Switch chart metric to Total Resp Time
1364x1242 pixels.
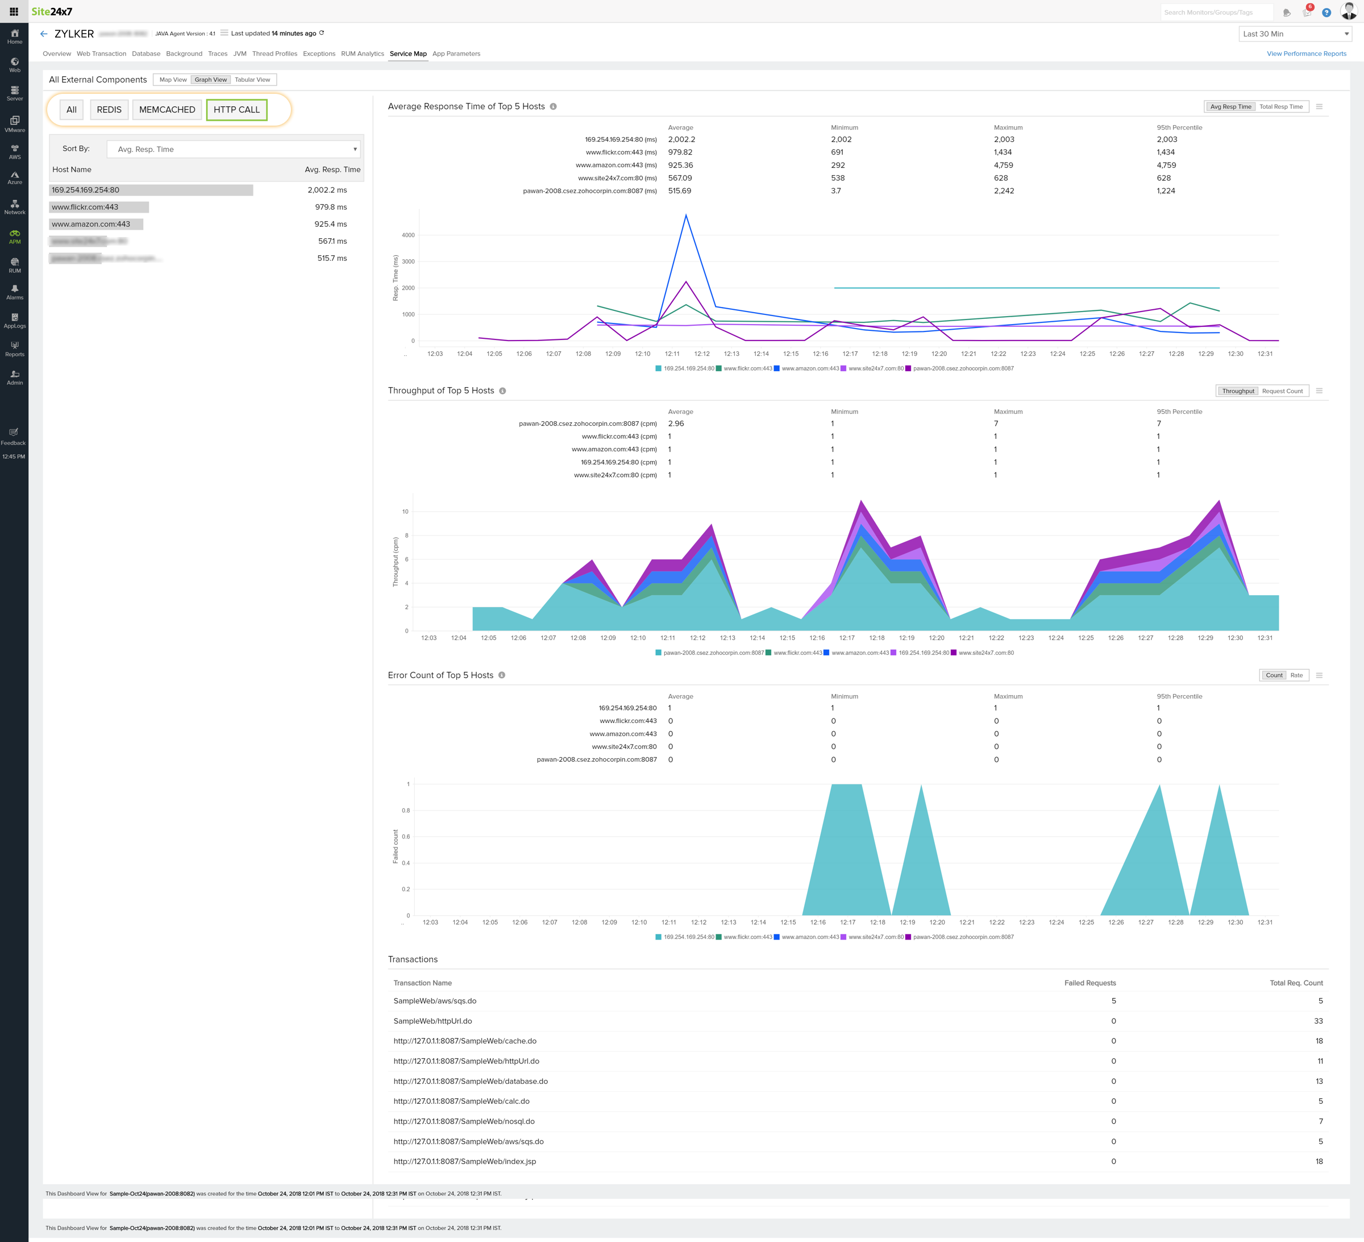[1282, 106]
